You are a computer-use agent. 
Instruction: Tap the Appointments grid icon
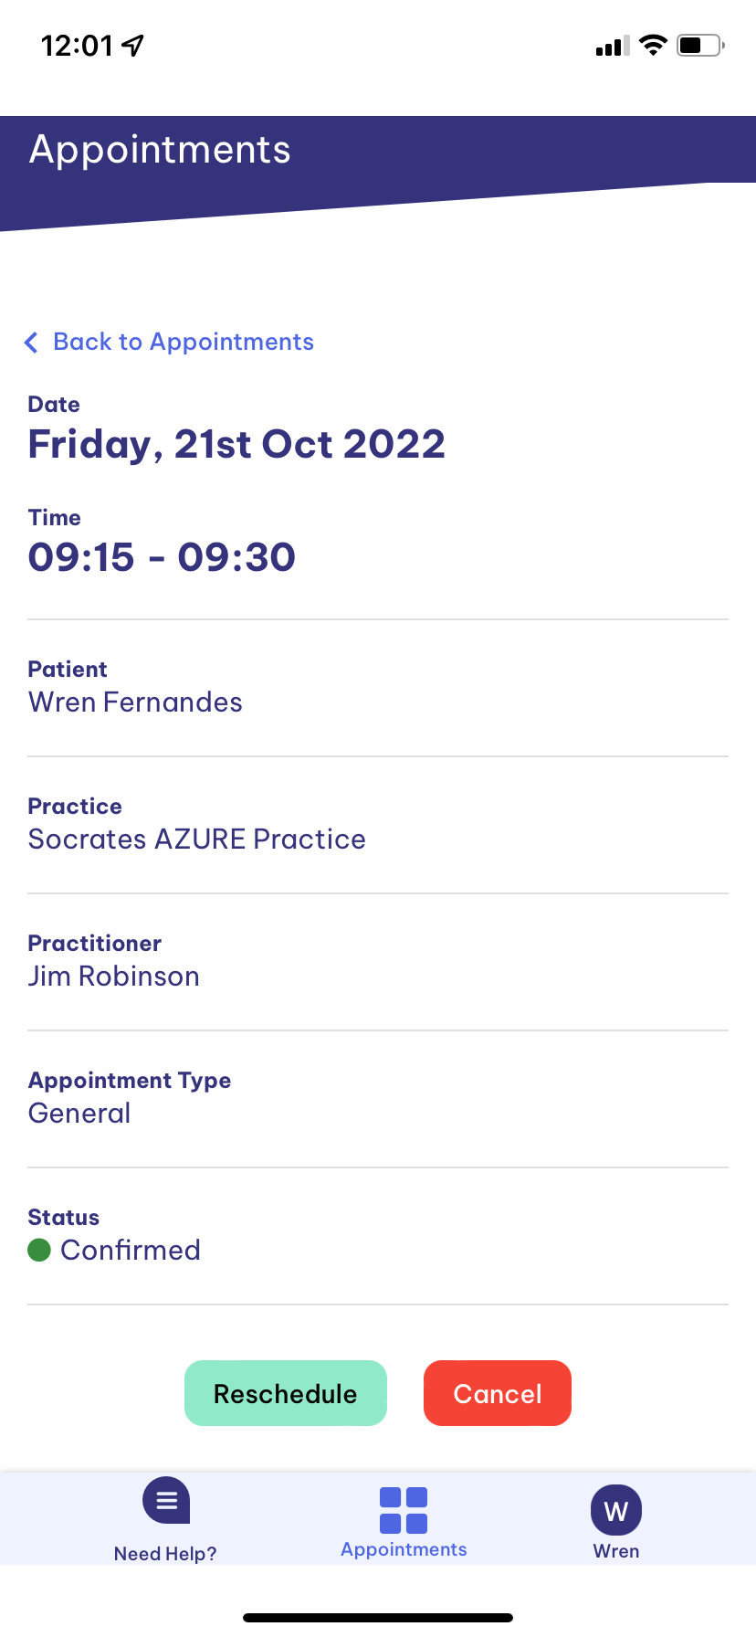click(404, 1510)
